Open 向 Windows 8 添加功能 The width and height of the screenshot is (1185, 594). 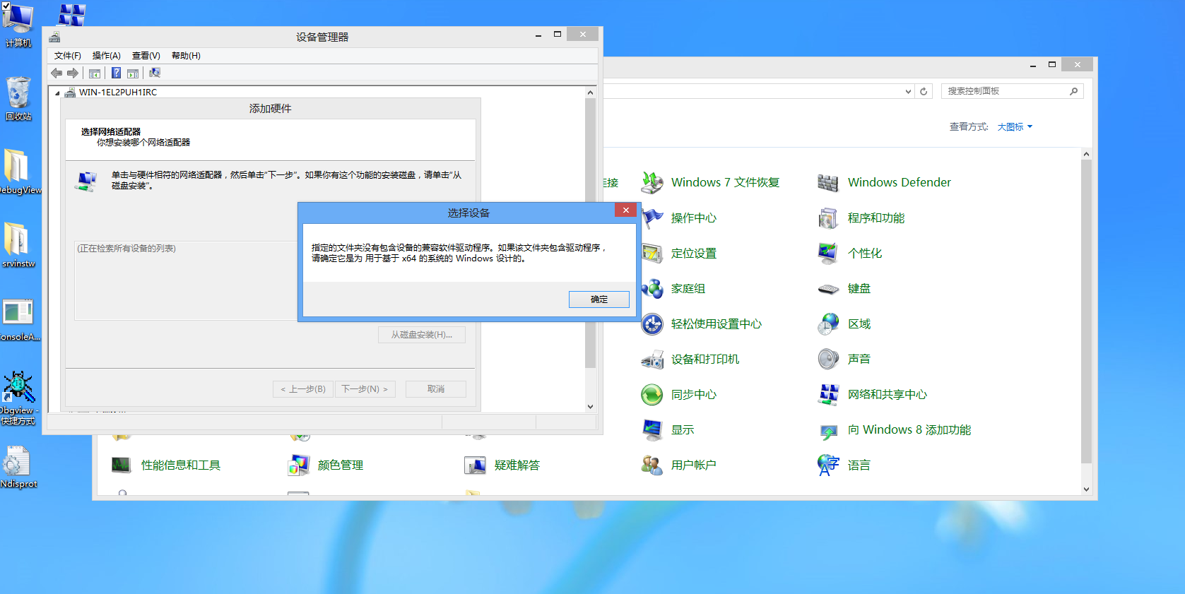pos(894,430)
